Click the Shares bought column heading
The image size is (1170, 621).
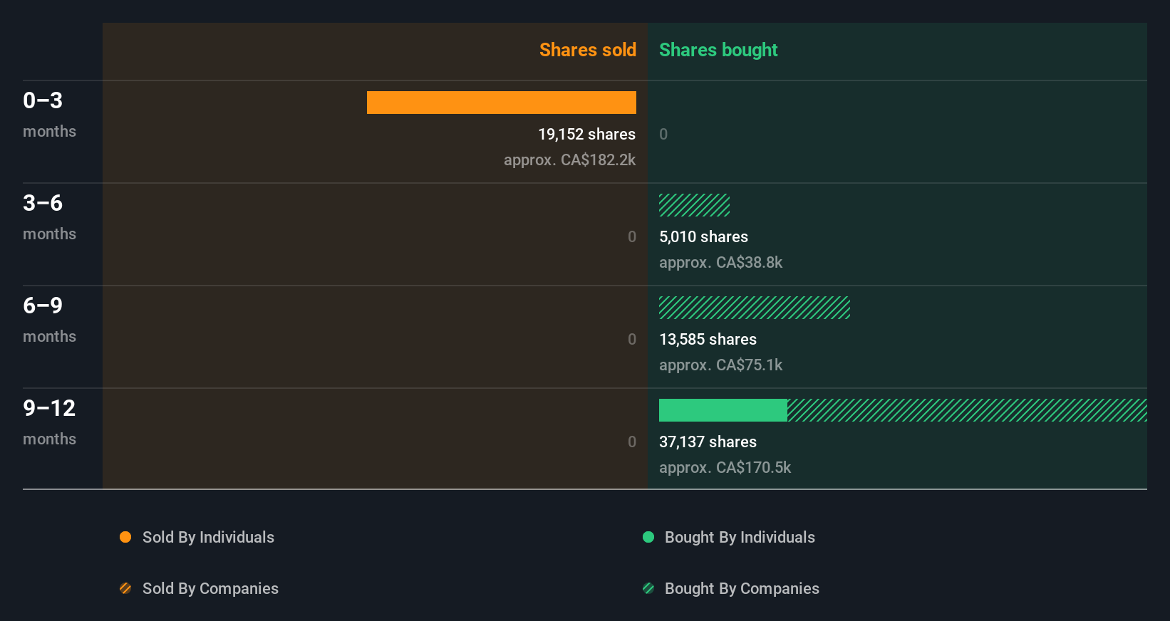tap(718, 50)
